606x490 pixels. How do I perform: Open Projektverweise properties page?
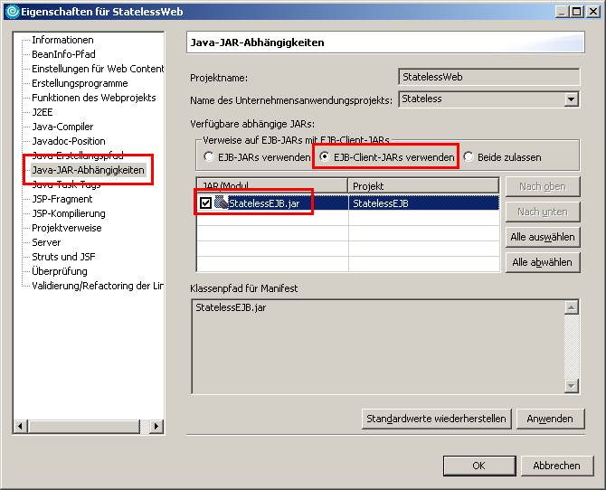tap(66, 228)
